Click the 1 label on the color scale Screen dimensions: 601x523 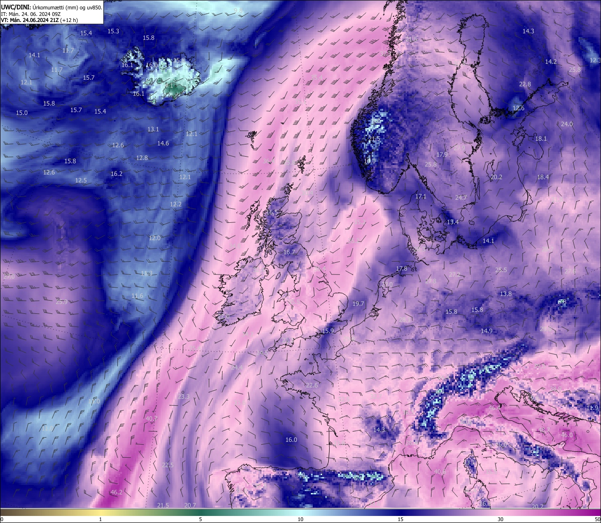click(100, 519)
